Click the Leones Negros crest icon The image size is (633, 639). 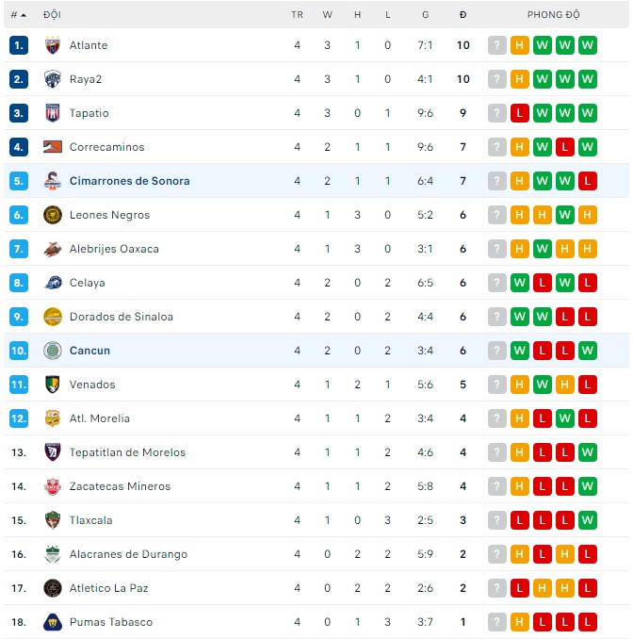tap(53, 215)
